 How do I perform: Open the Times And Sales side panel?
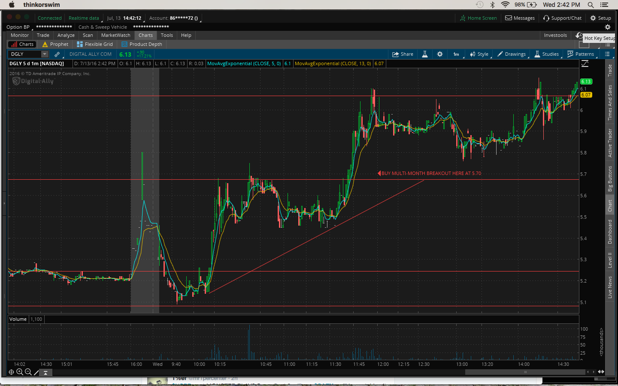pos(610,103)
